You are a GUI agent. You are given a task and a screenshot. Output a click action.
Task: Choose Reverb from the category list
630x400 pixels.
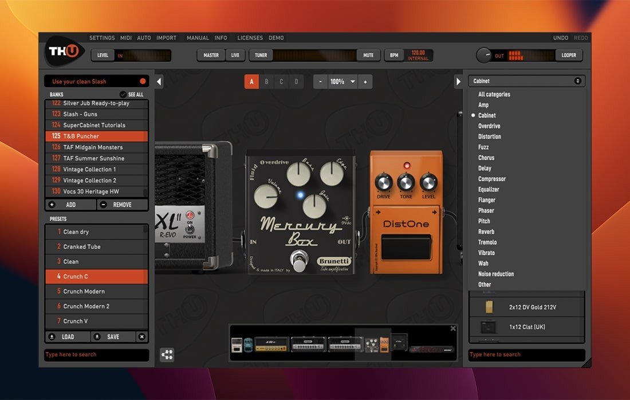(x=486, y=231)
